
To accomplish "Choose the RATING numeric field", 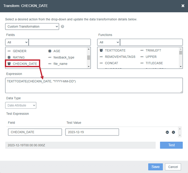I will pos(16,57).
